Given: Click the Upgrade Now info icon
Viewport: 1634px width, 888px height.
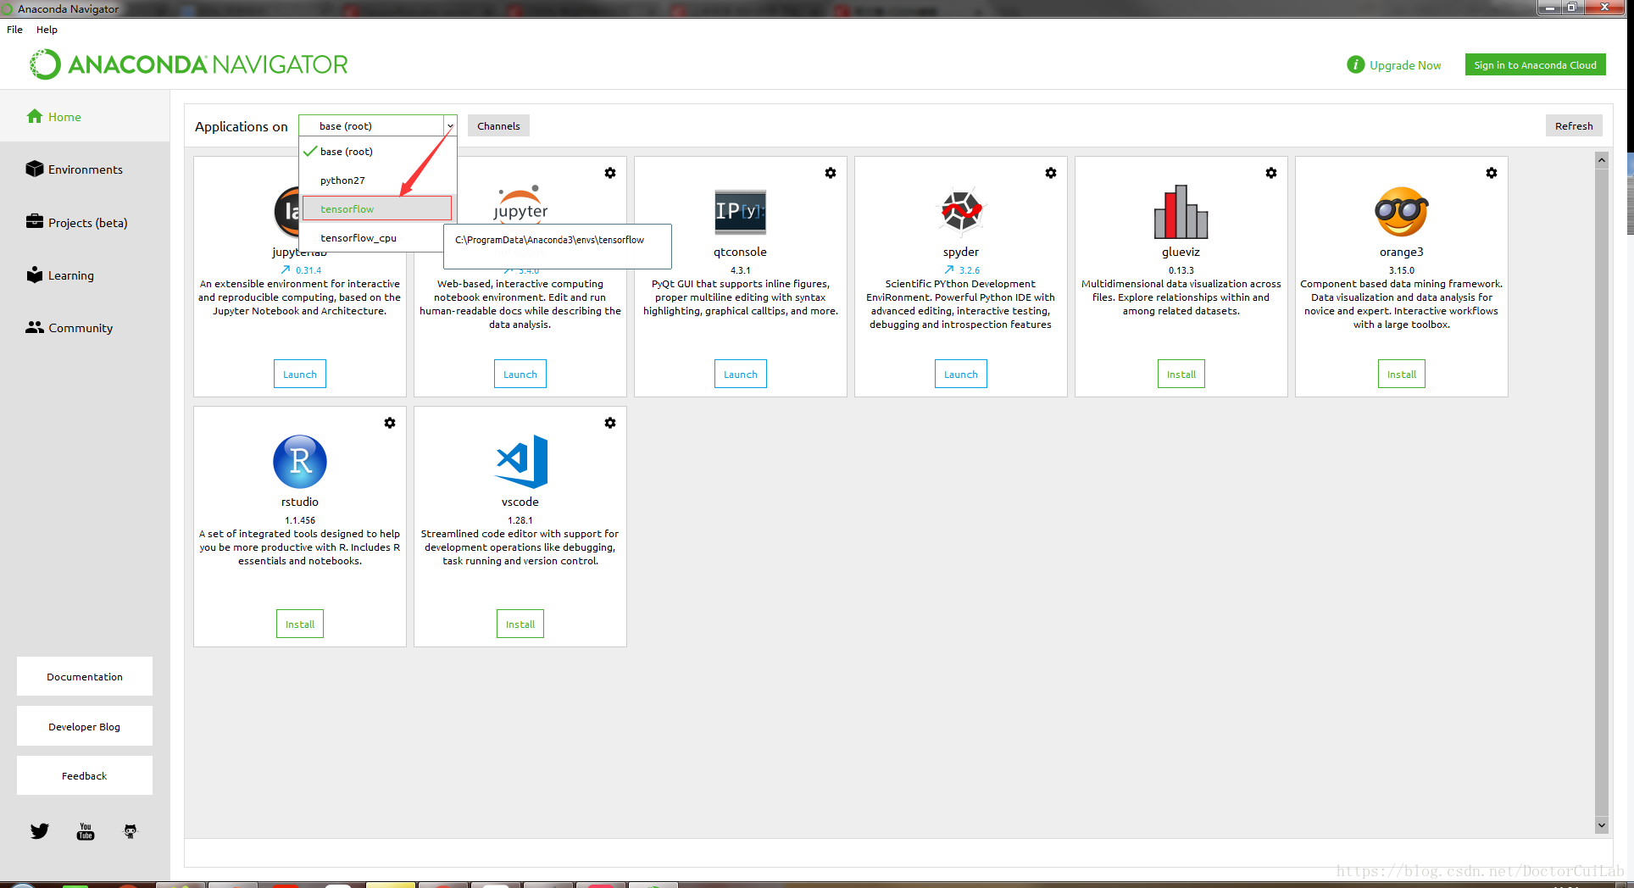Looking at the screenshot, I should [x=1355, y=64].
